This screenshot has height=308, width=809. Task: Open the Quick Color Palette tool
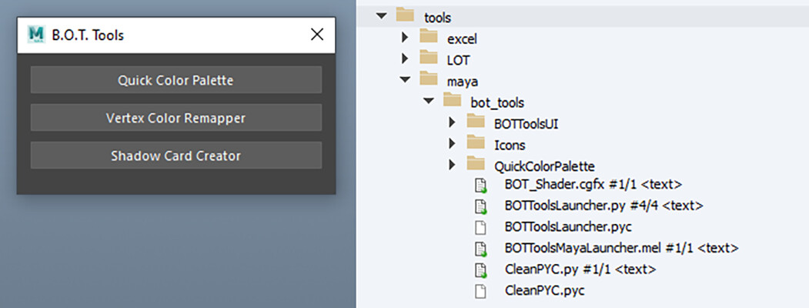coord(176,80)
